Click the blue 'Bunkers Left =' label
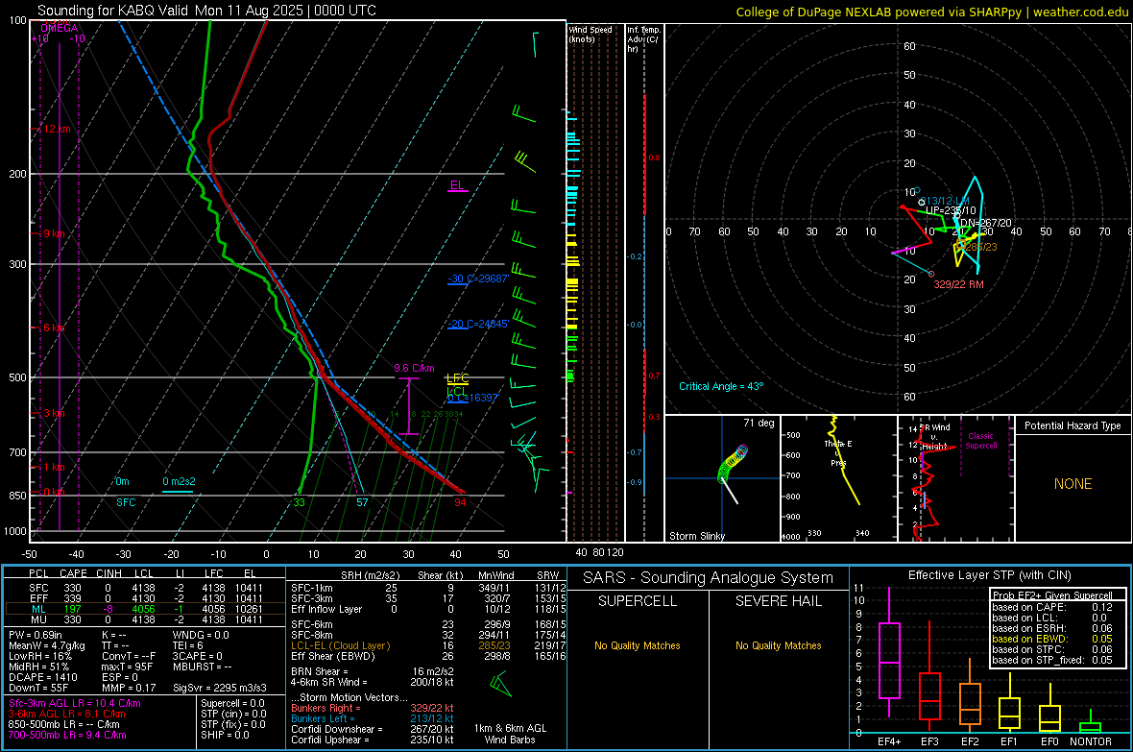Image resolution: width=1133 pixels, height=752 pixels. pos(323,718)
